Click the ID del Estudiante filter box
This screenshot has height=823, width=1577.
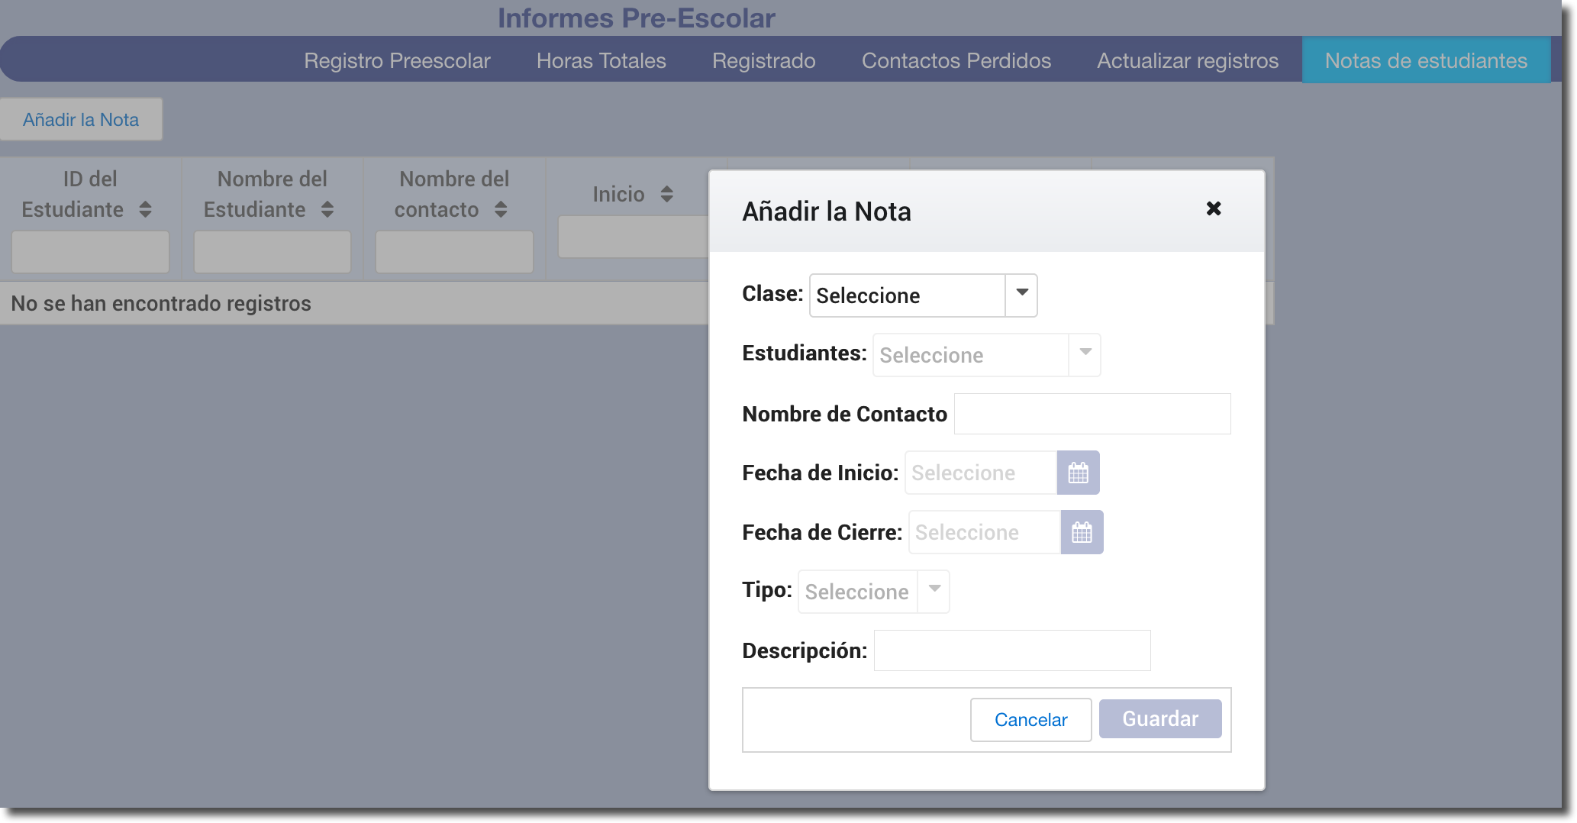click(x=90, y=253)
